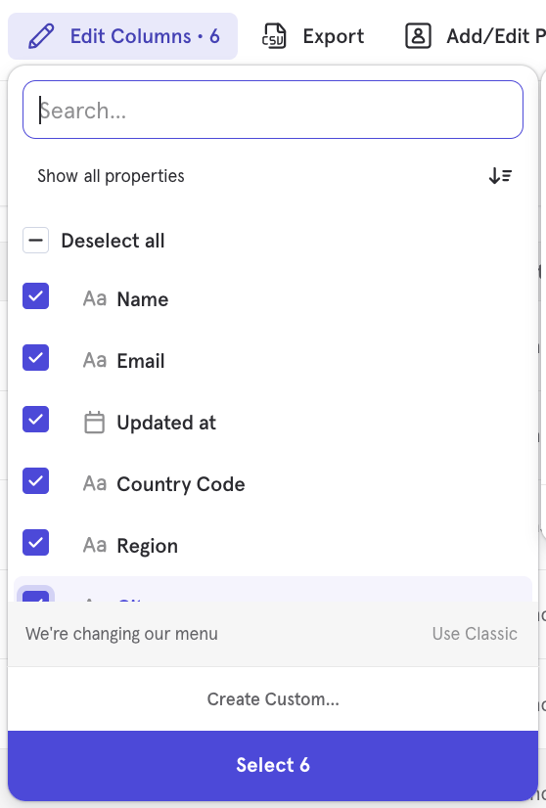Click the CSV file export icon
Screen dimensions: 546x808
274,36
